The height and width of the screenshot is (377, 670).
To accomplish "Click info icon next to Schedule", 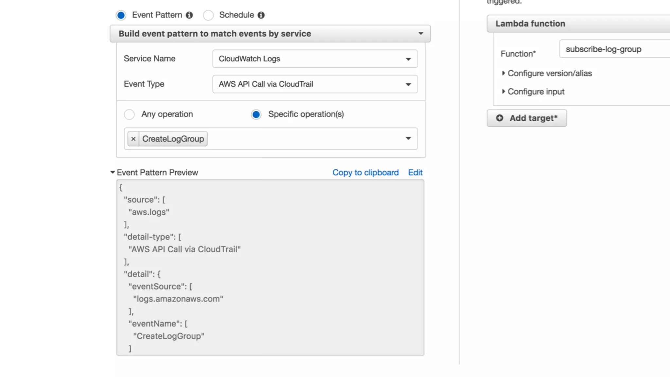I will [261, 15].
